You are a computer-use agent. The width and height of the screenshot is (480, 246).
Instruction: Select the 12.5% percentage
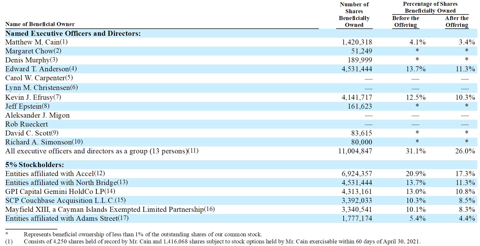point(416,97)
